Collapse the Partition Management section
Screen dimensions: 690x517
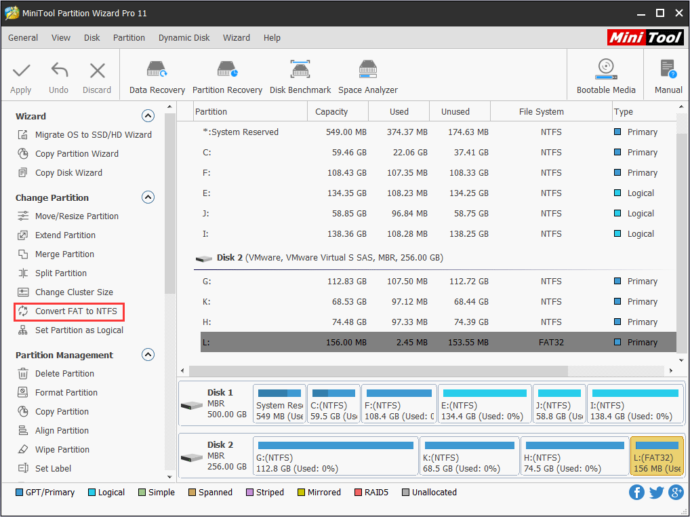click(x=148, y=354)
